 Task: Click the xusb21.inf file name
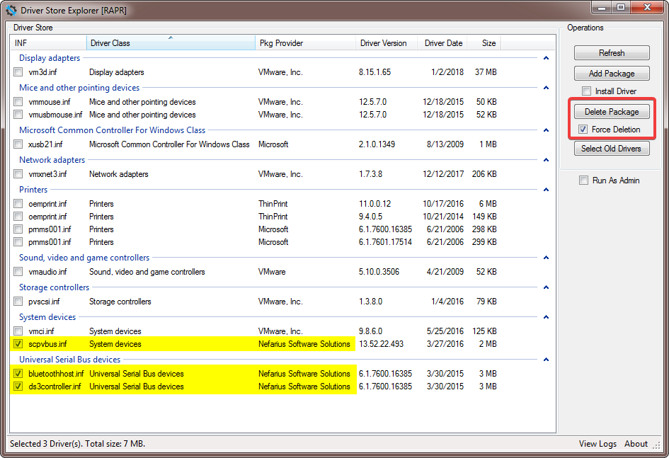tap(45, 144)
